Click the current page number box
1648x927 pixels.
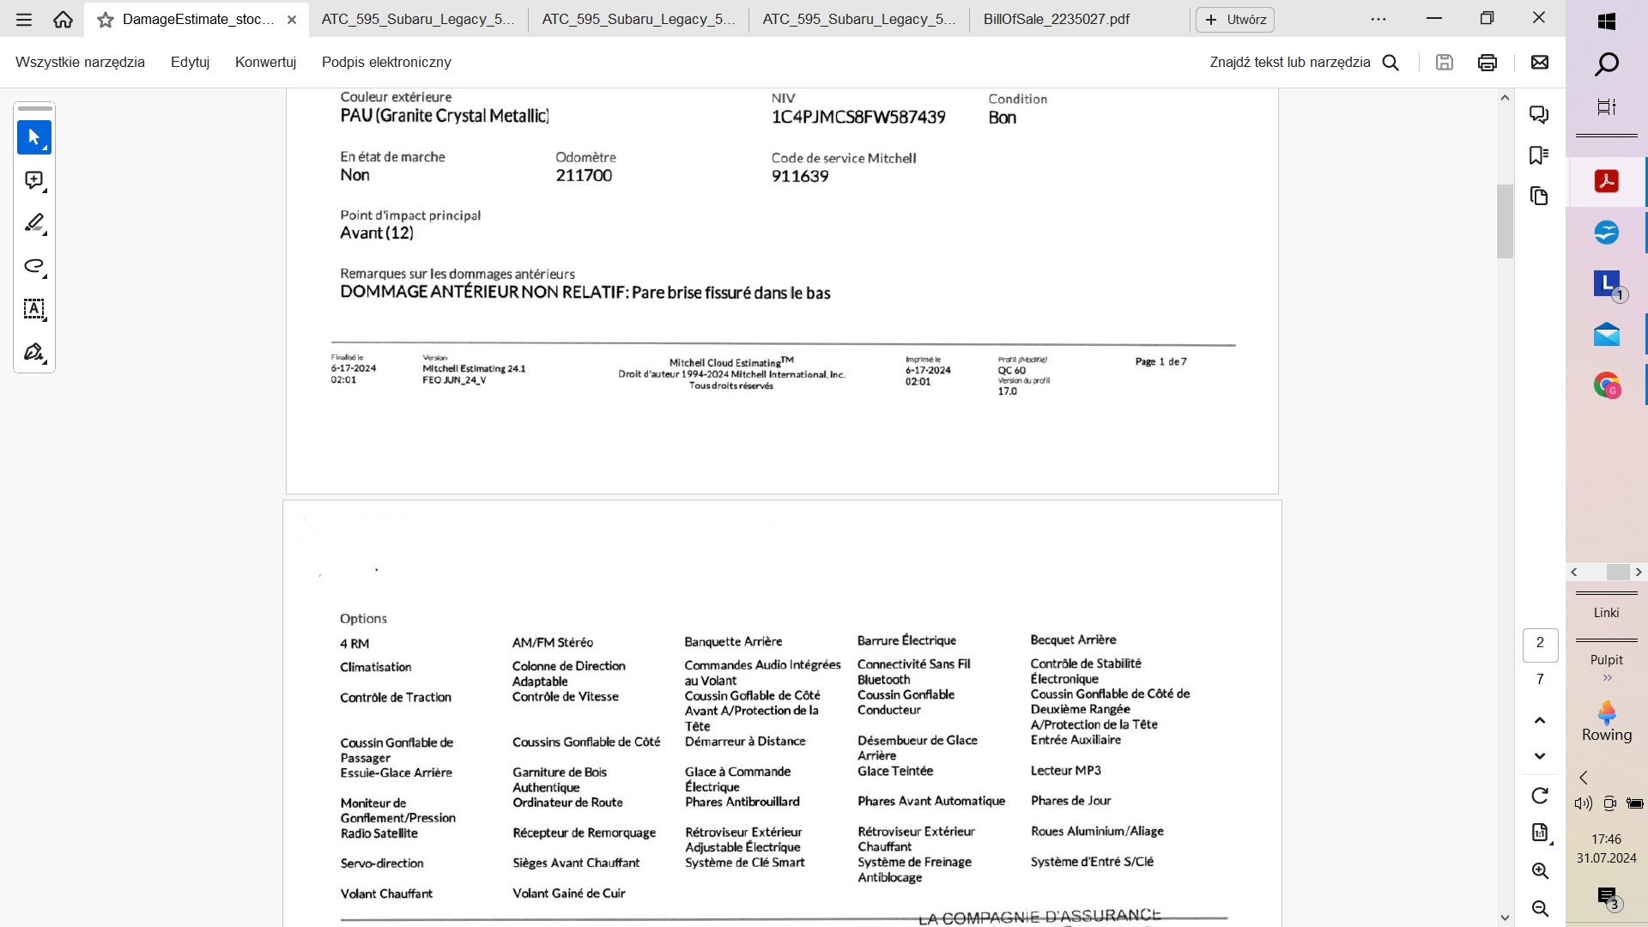coord(1540,645)
